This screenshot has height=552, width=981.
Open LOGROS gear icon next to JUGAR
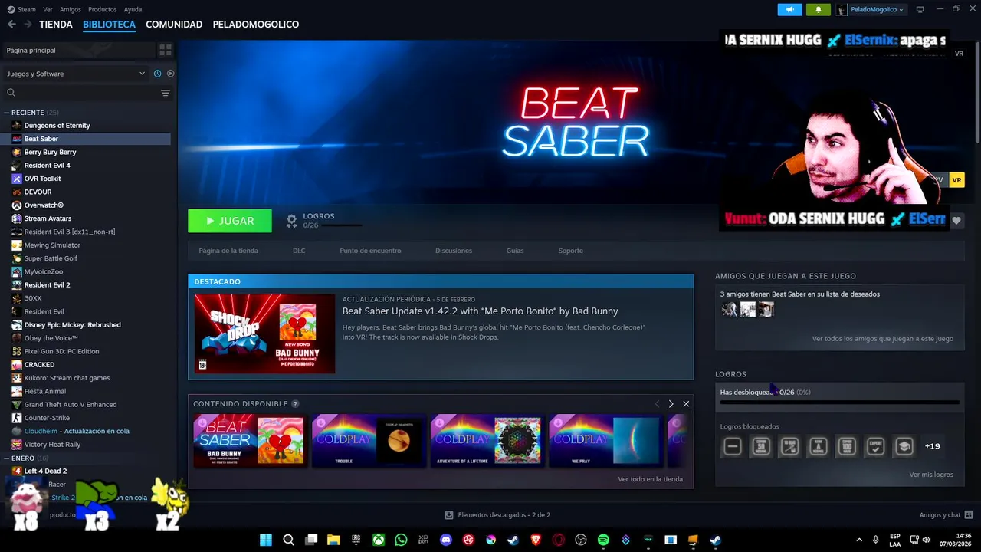click(291, 221)
